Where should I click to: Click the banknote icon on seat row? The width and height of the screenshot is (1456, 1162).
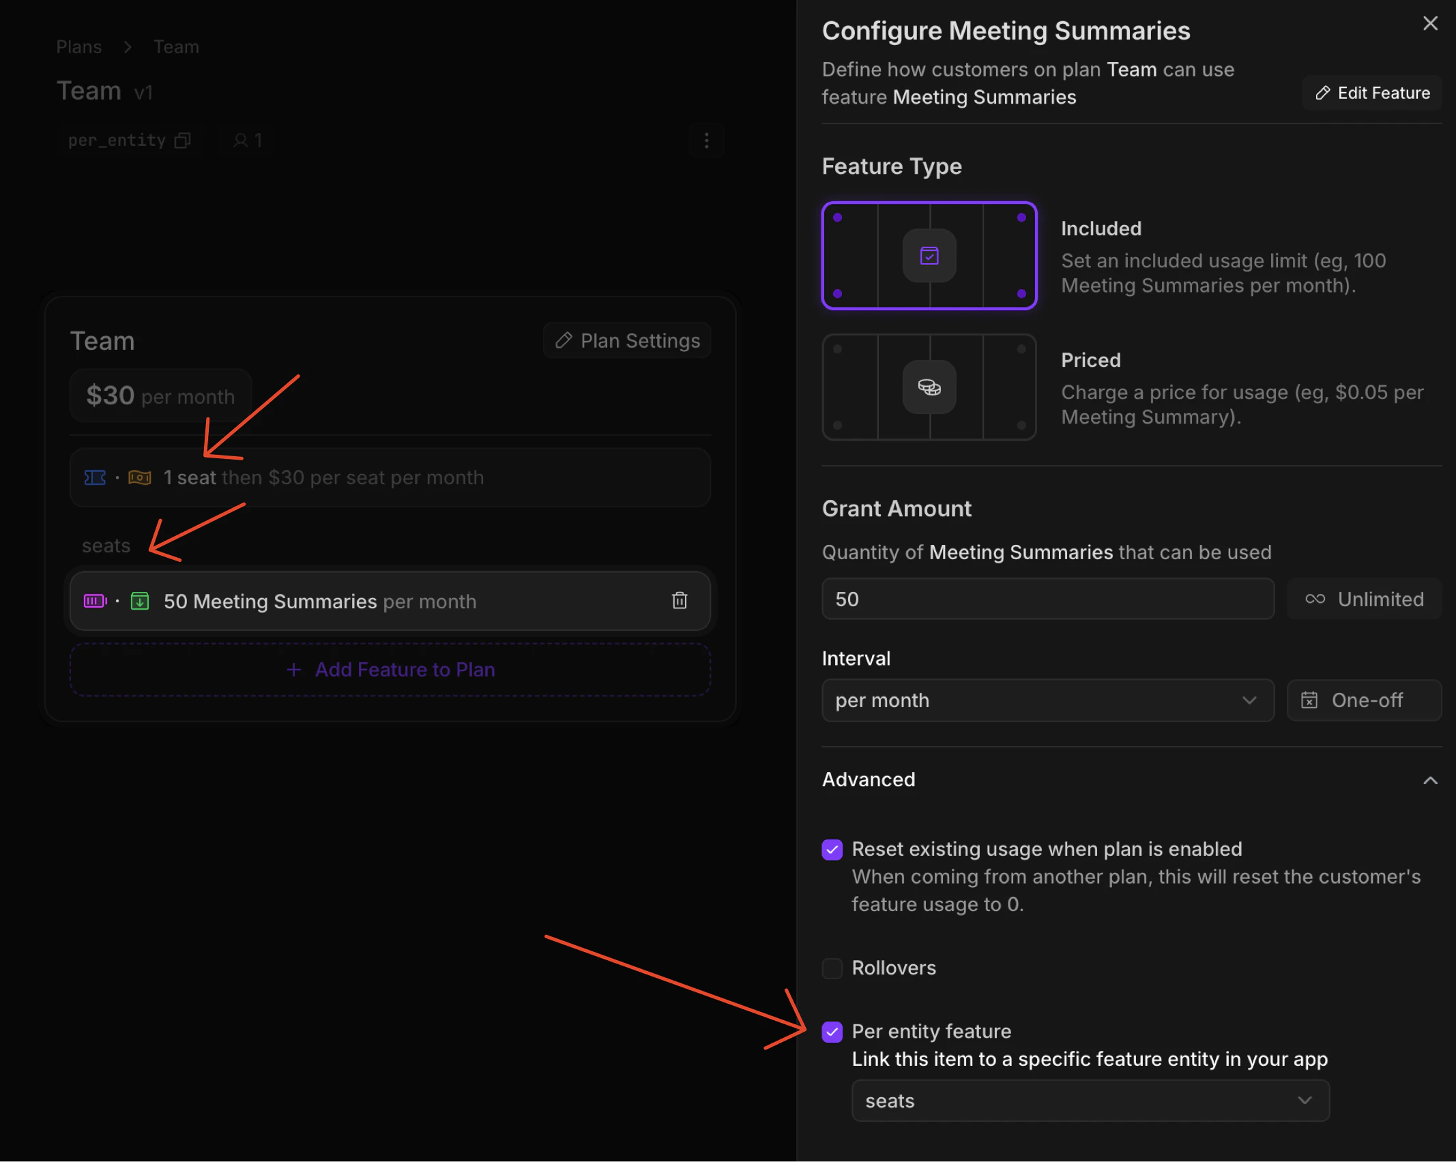pyautogui.click(x=140, y=477)
